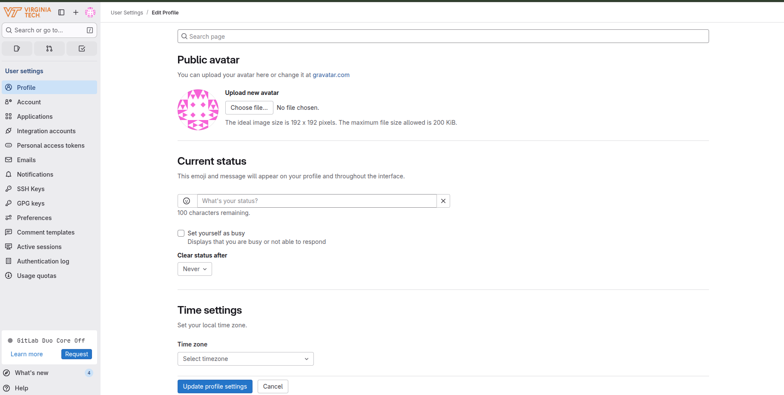Go to SSH Keys settings

(x=31, y=189)
